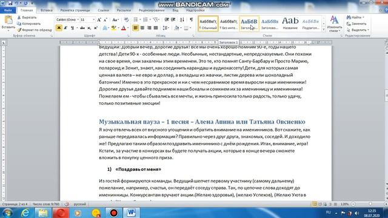Click the Clear Formatting eraser icon
388x218 pixels.
[x=126, y=20]
